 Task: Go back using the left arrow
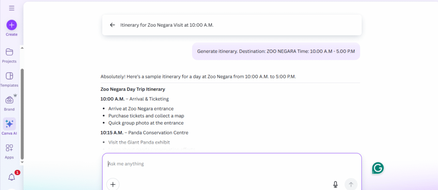[112, 25]
